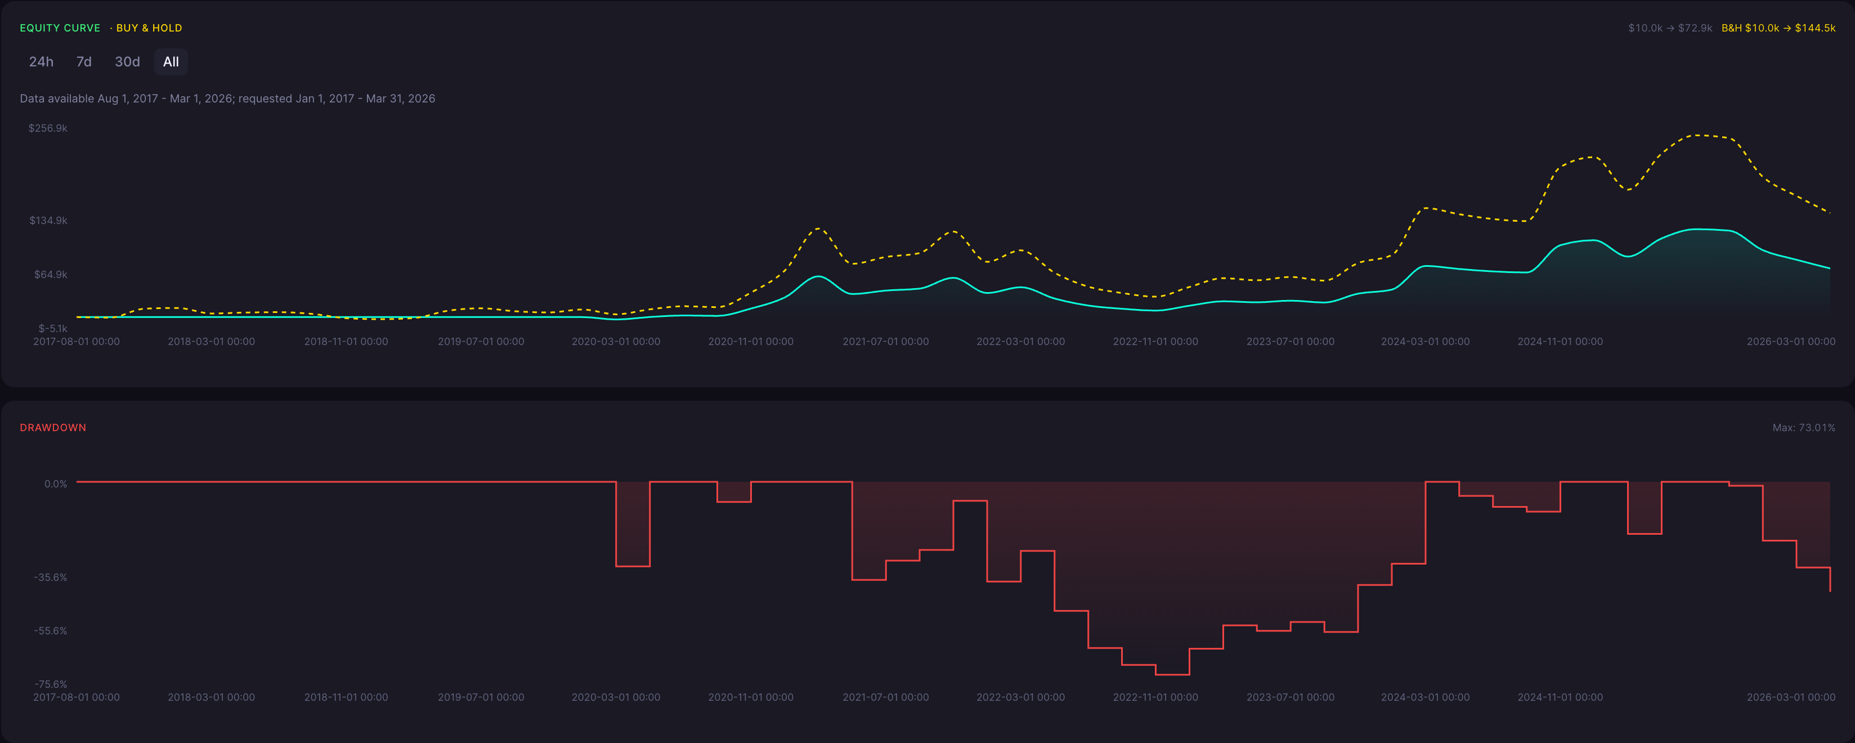Viewport: 1855px width, 743px height.
Task: Switch to the 7d time range
Action: [x=84, y=62]
